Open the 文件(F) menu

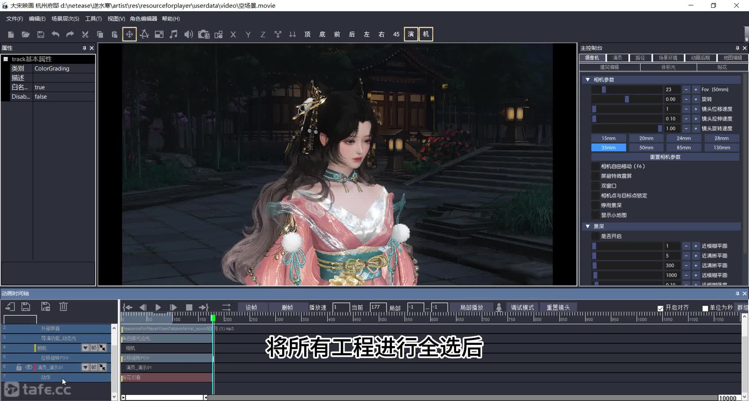pos(14,19)
